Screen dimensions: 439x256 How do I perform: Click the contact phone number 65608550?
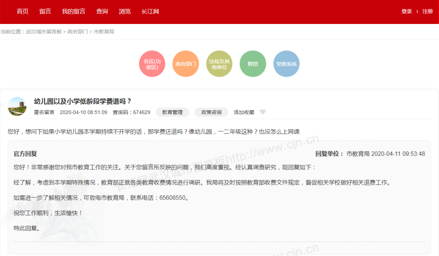[x=172, y=198]
